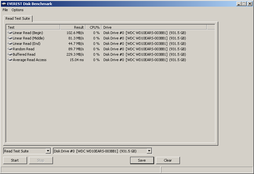Click the drive text in Linear Read (Begin) row

(145, 33)
